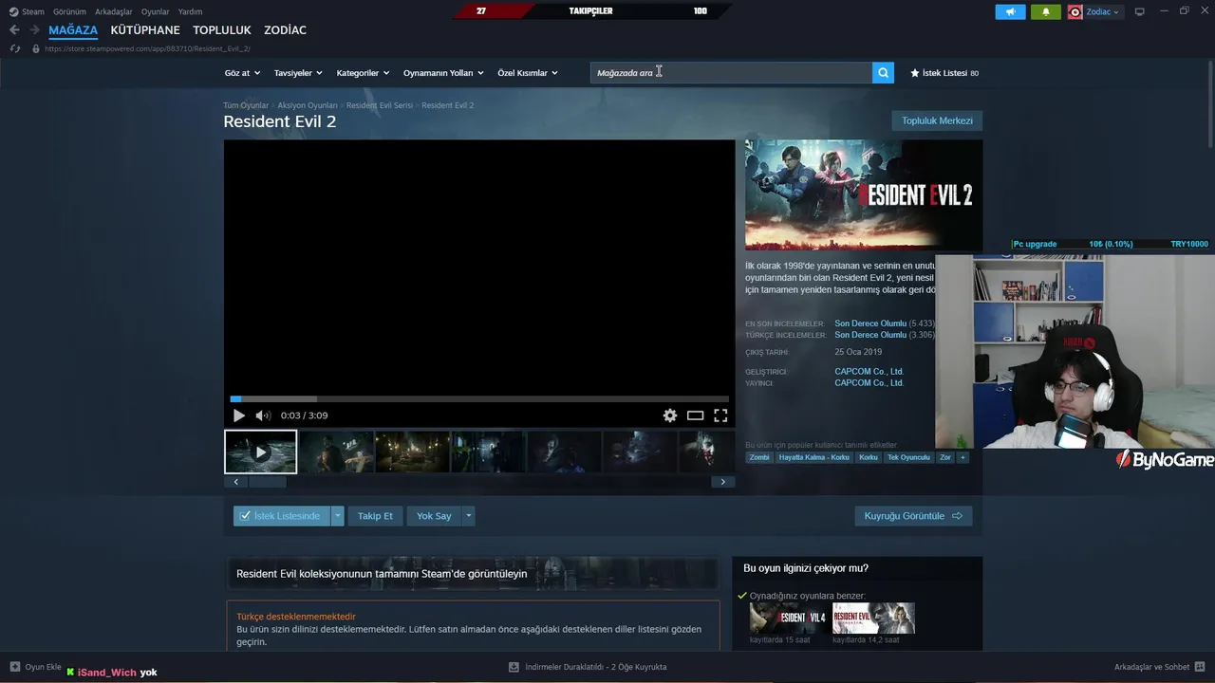The image size is (1215, 683).
Task: Open the Zodiac account dropdown
Action: (x=1094, y=11)
